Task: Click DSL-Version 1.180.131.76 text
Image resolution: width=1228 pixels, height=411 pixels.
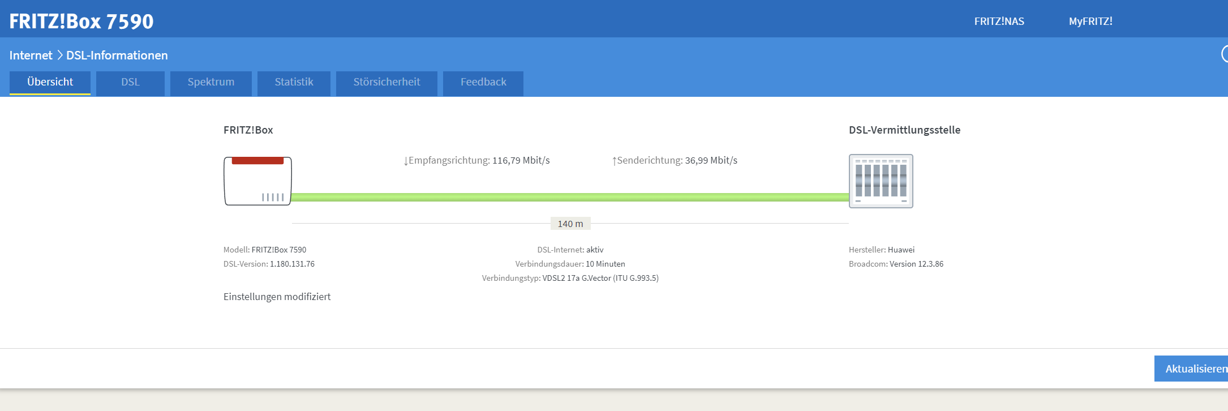Action: (269, 264)
